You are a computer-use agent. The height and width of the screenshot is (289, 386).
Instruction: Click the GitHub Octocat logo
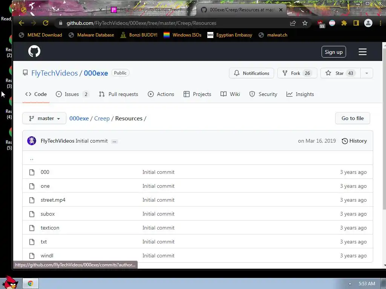pos(34,51)
